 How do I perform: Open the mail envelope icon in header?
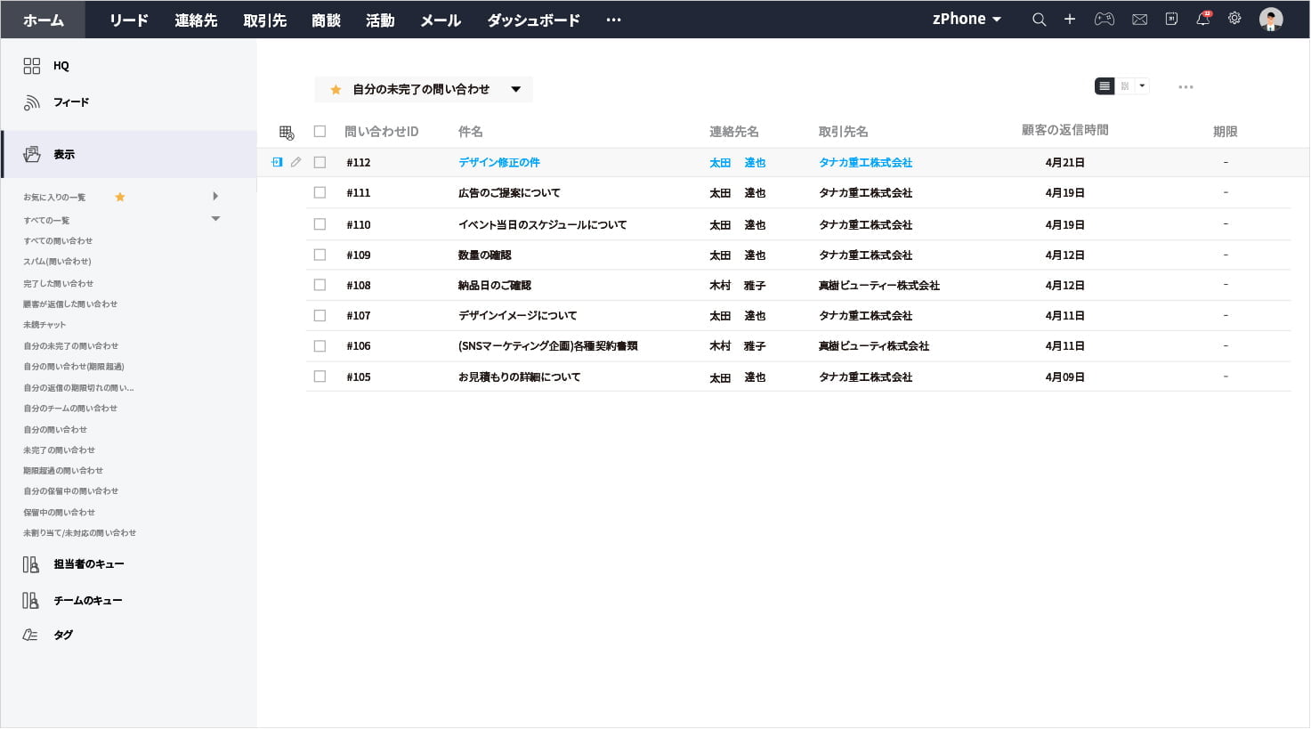(x=1139, y=20)
